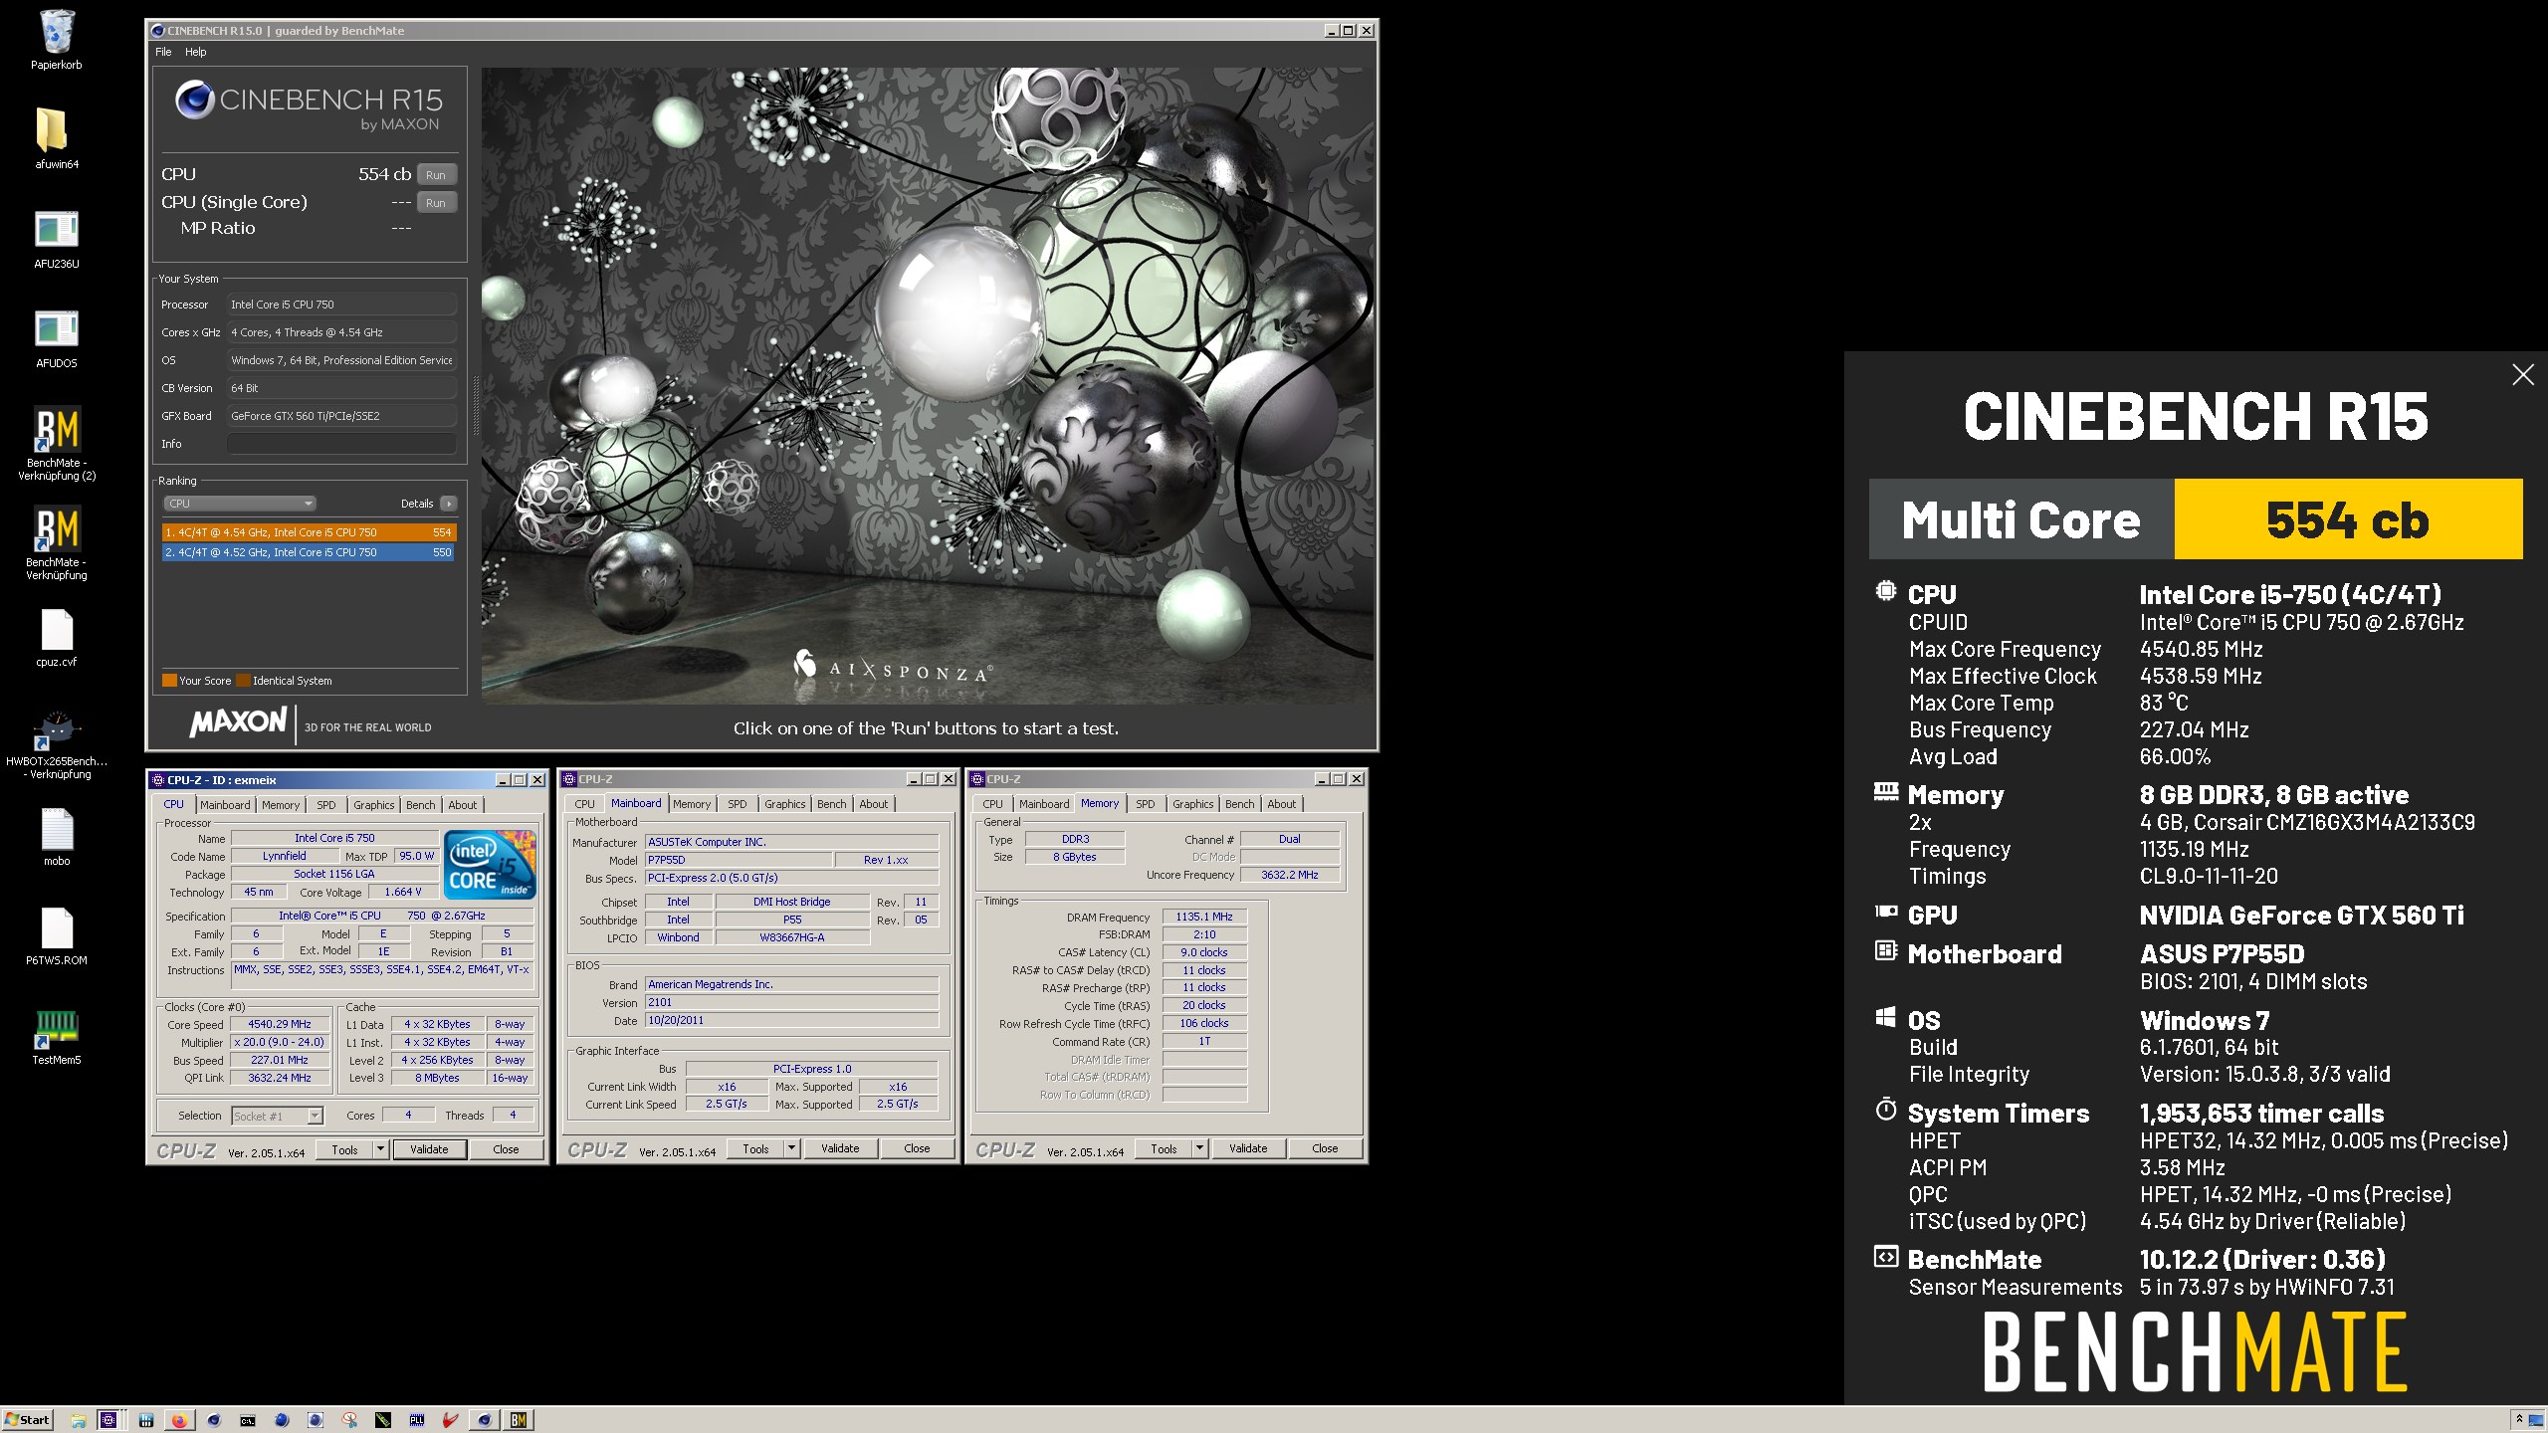2548x1433 pixels.
Task: Open the Socket #1 selection dropdown
Action: 278,1117
